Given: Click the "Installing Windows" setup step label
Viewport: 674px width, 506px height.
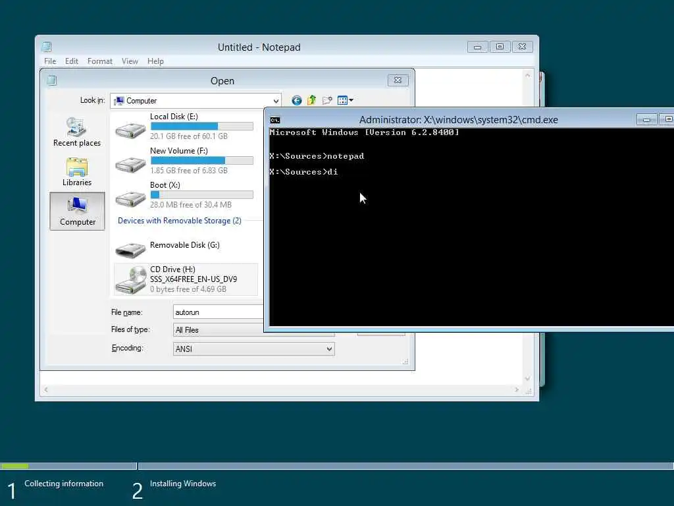Looking at the screenshot, I should coord(183,484).
